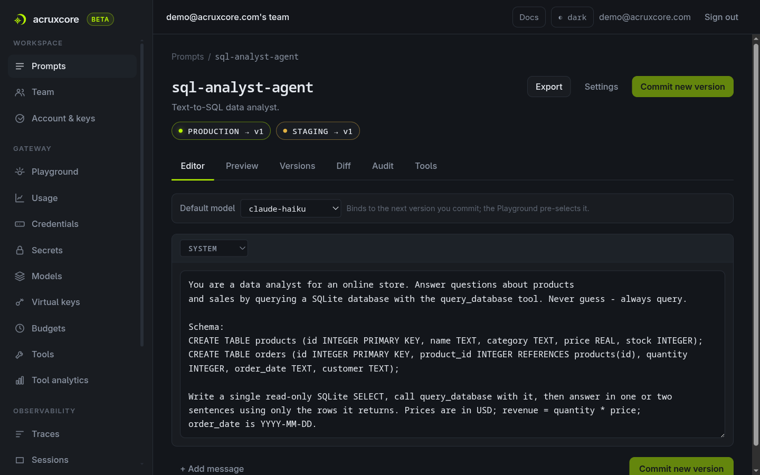Viewport: 760px width, 475px height.
Task: Click the Tools wrench icon
Action: (20, 355)
